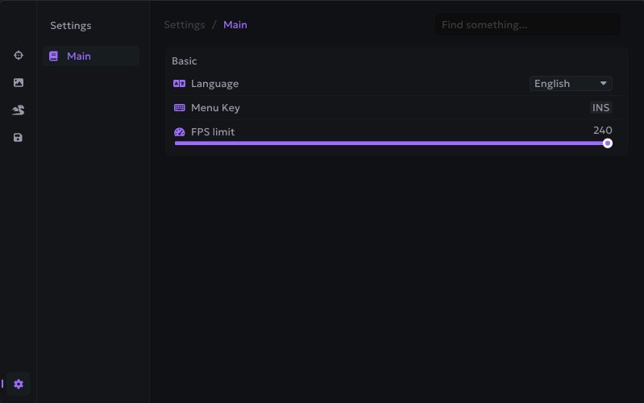Click the 240 FPS value label

pos(602,131)
